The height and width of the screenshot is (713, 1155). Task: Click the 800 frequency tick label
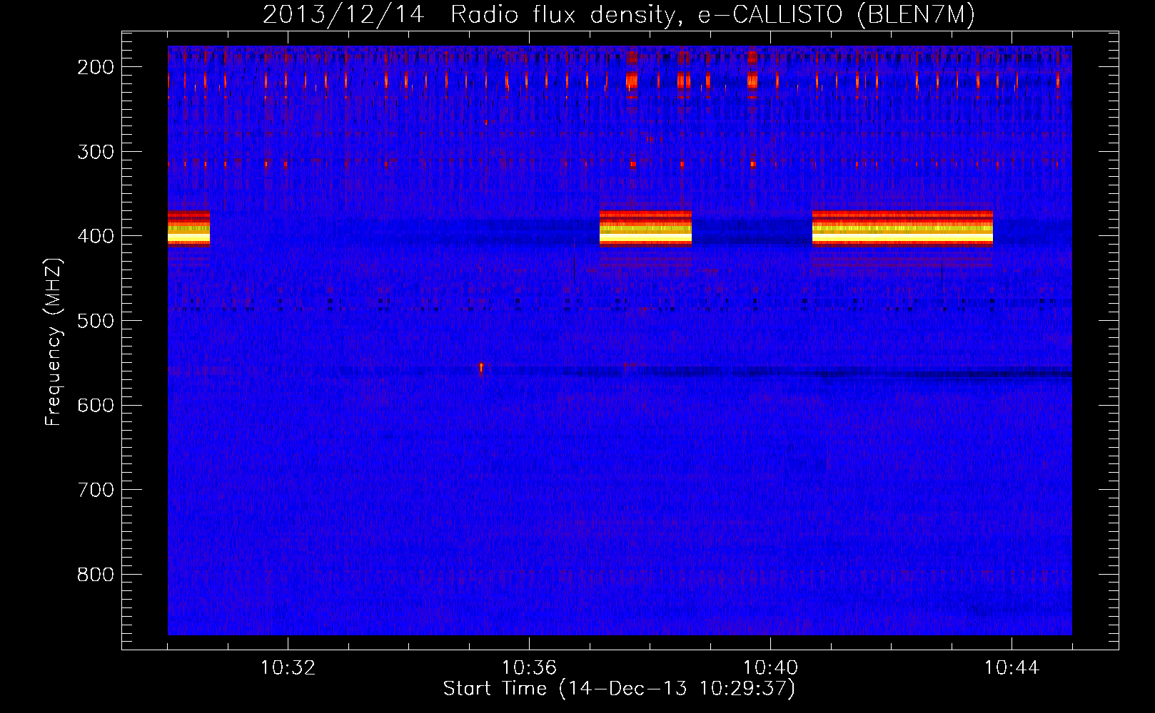[95, 575]
